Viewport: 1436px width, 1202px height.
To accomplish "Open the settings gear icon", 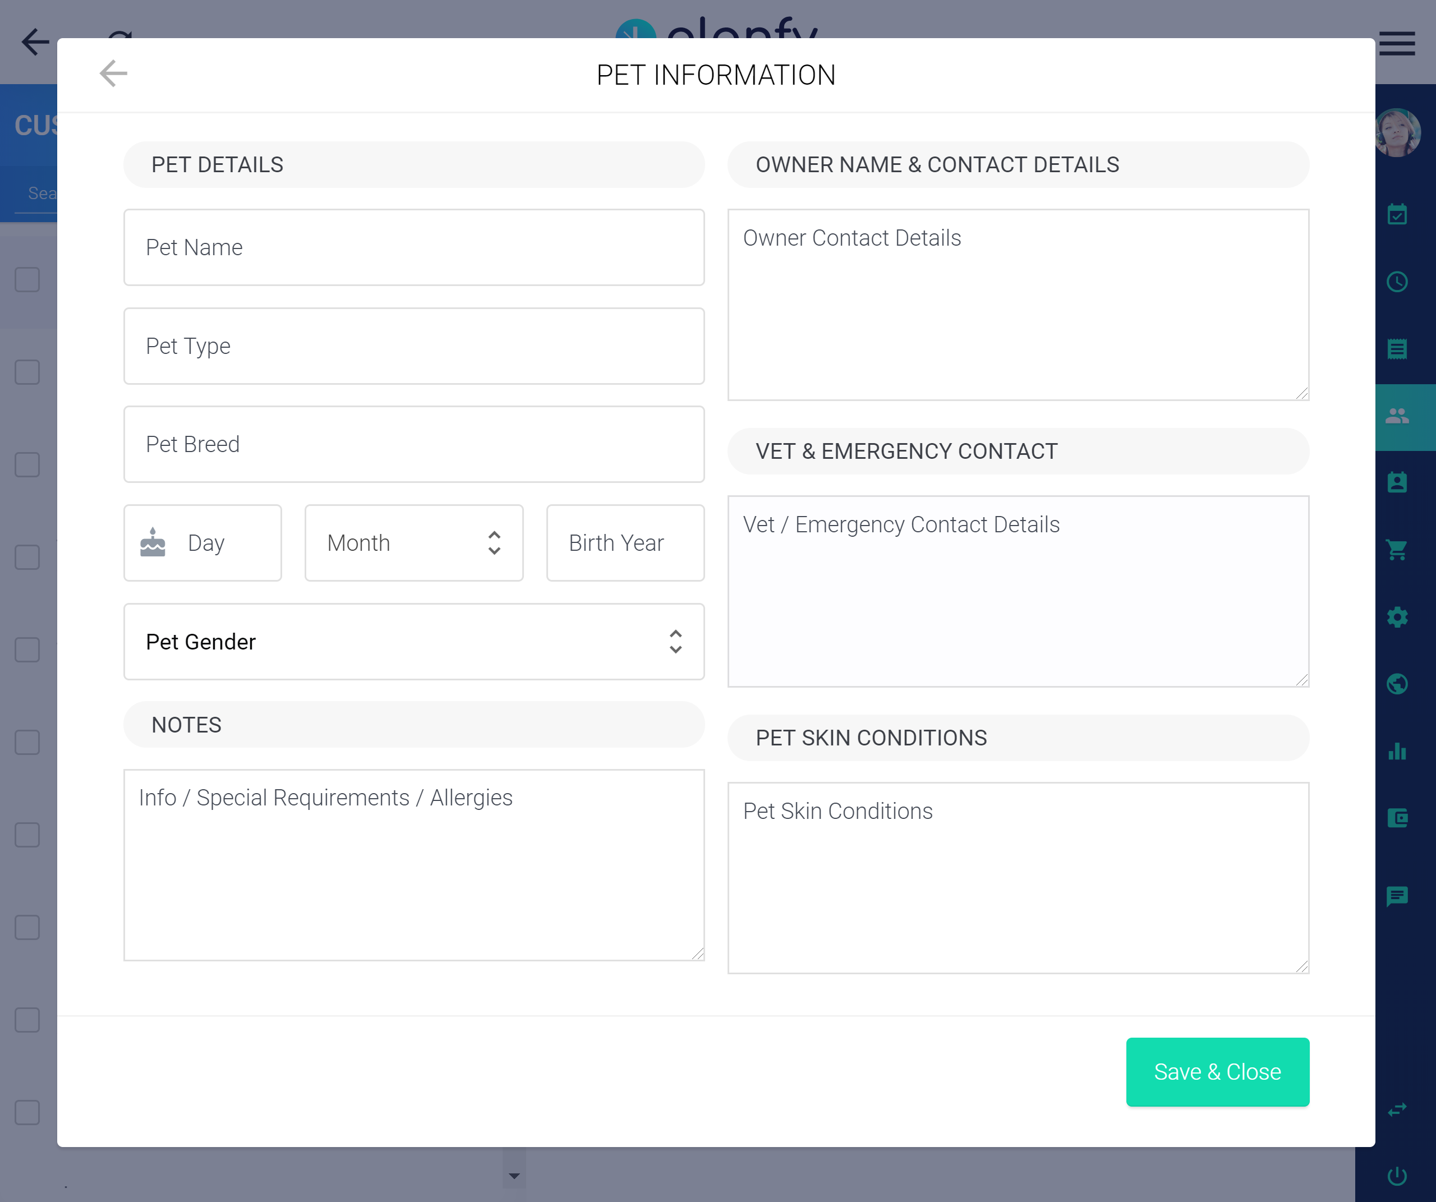I will tap(1398, 617).
